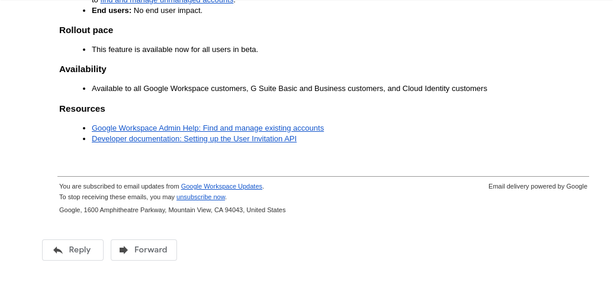Click the horizontal divider above the footer

pos(323,176)
